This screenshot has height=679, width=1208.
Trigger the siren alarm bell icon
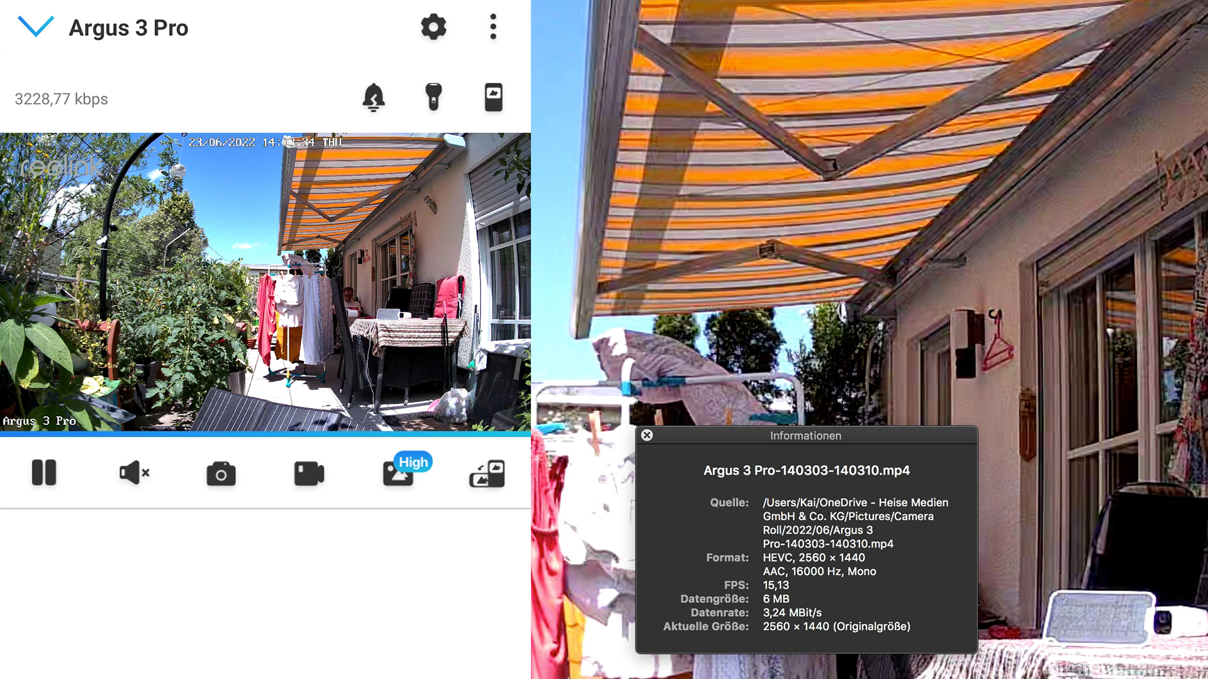coord(374,97)
